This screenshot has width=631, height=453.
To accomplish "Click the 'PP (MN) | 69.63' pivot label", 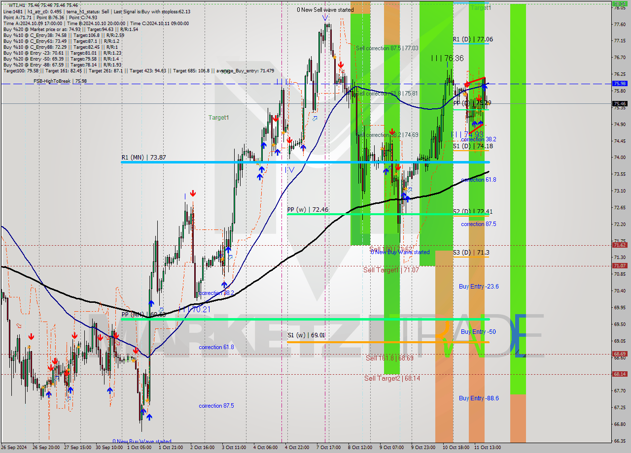I will point(143,314).
